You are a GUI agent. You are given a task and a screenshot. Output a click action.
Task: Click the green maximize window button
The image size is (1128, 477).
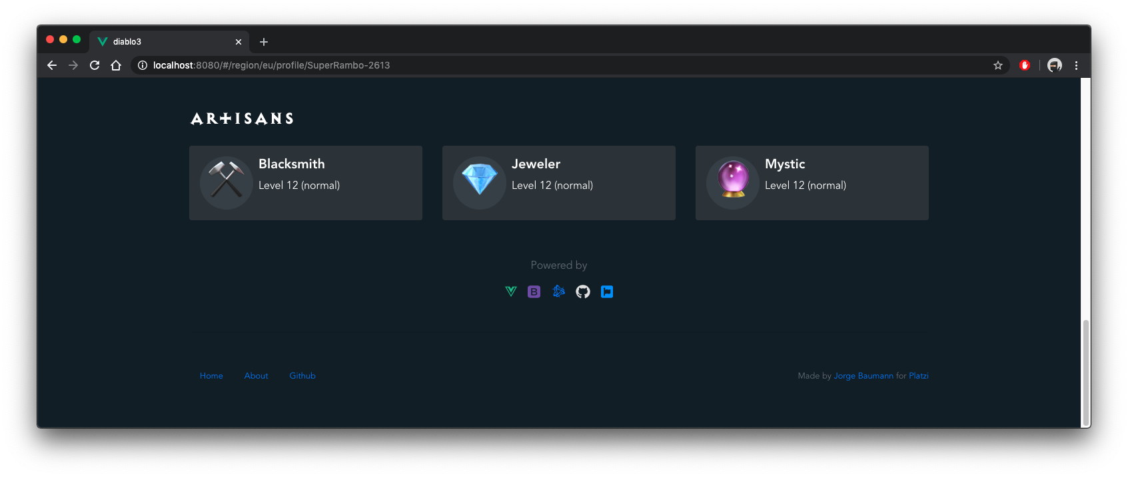pyautogui.click(x=77, y=40)
